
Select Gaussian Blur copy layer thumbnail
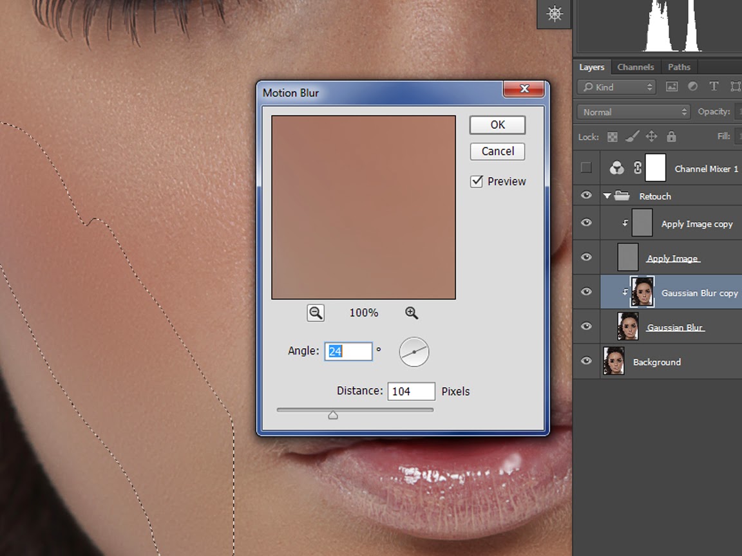click(x=642, y=292)
